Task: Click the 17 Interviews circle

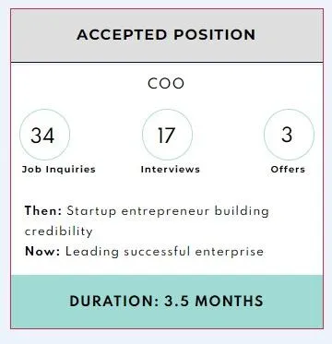Action: click(167, 135)
